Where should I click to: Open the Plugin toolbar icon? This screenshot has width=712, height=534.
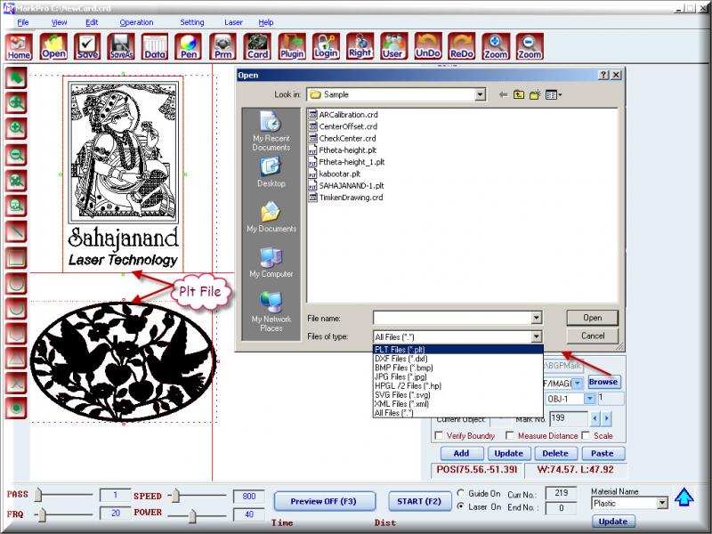(292, 46)
